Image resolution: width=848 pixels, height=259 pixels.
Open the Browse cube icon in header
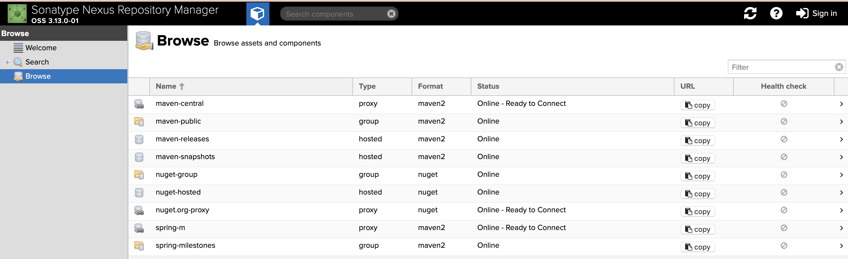(257, 14)
